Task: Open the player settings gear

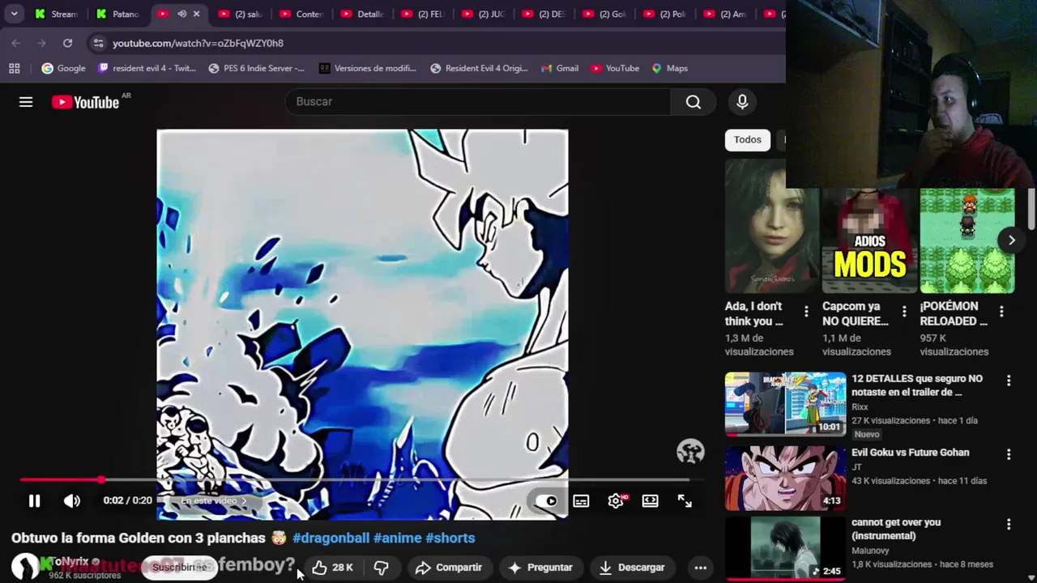Action: pyautogui.click(x=616, y=501)
